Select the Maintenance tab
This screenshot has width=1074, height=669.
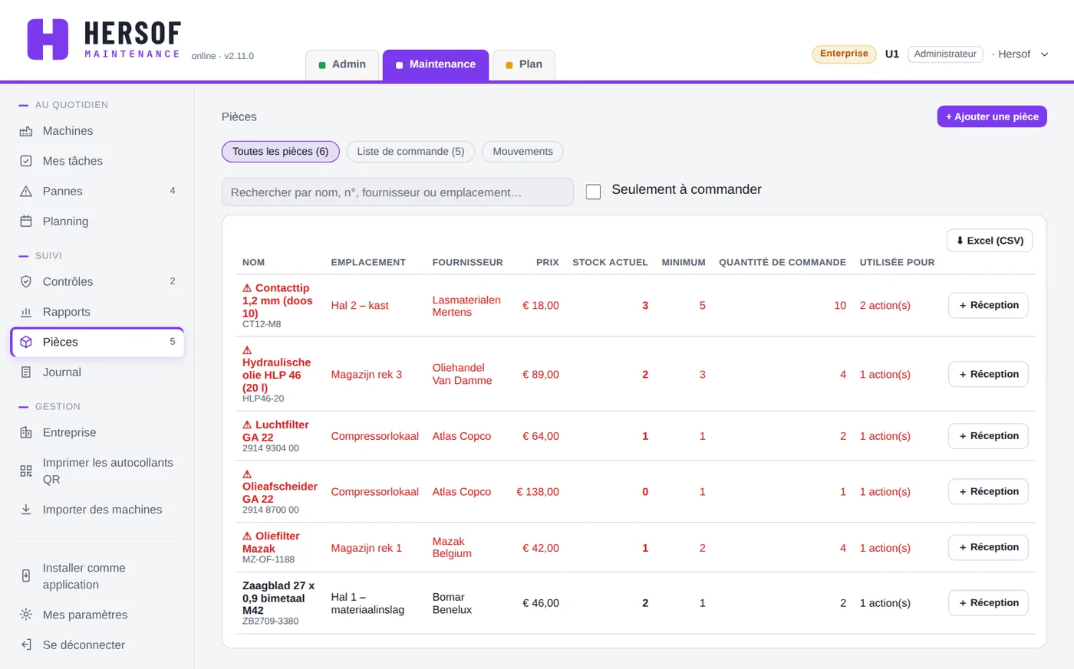pyautogui.click(x=436, y=64)
